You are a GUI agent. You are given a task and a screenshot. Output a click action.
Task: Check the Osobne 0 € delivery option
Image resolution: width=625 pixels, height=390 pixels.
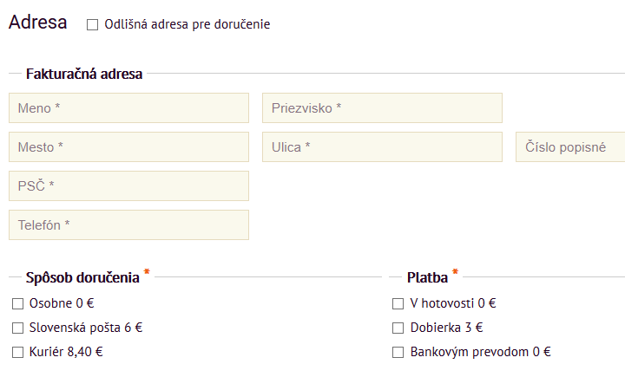click(17, 304)
